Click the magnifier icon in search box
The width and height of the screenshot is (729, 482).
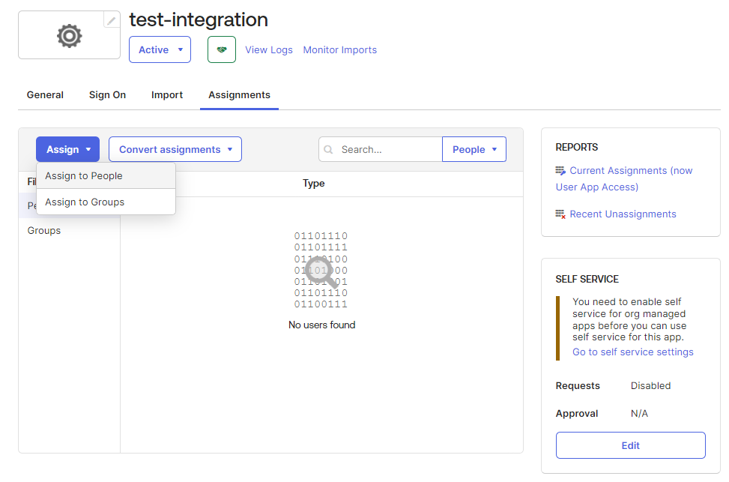pyautogui.click(x=328, y=150)
